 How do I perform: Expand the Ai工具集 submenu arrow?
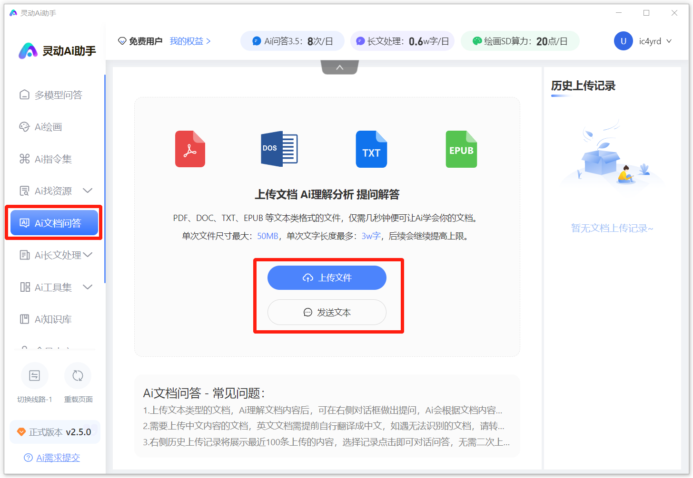(88, 287)
